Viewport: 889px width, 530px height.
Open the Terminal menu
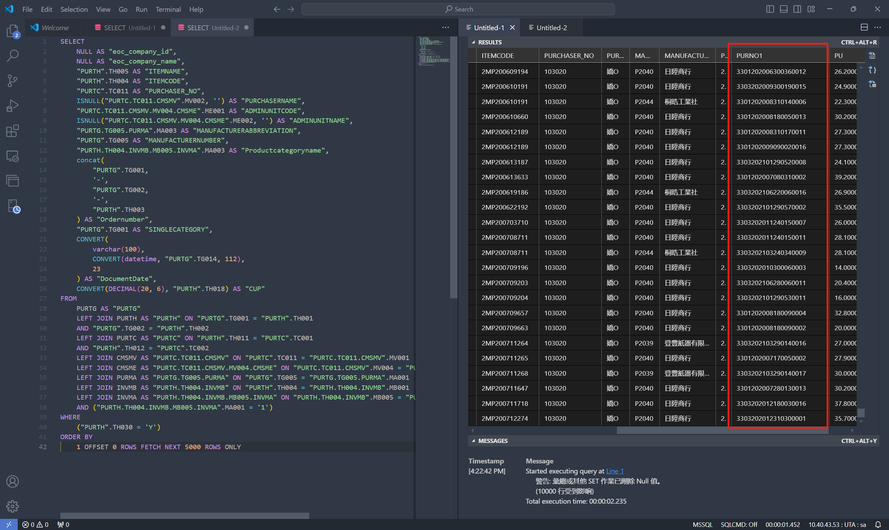(168, 9)
